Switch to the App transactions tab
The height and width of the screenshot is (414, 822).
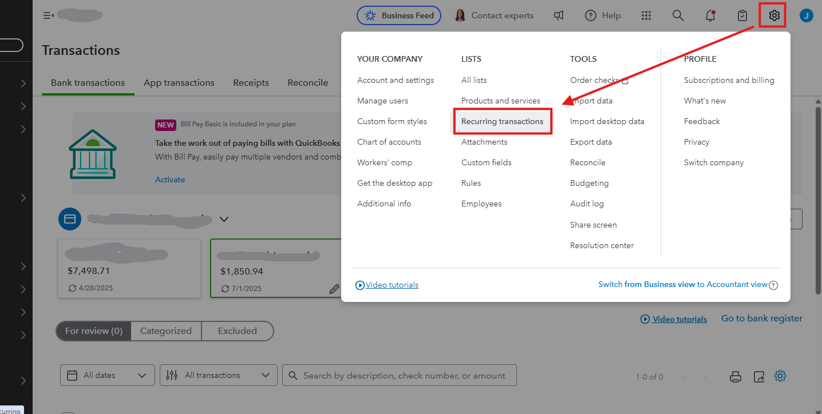(179, 83)
